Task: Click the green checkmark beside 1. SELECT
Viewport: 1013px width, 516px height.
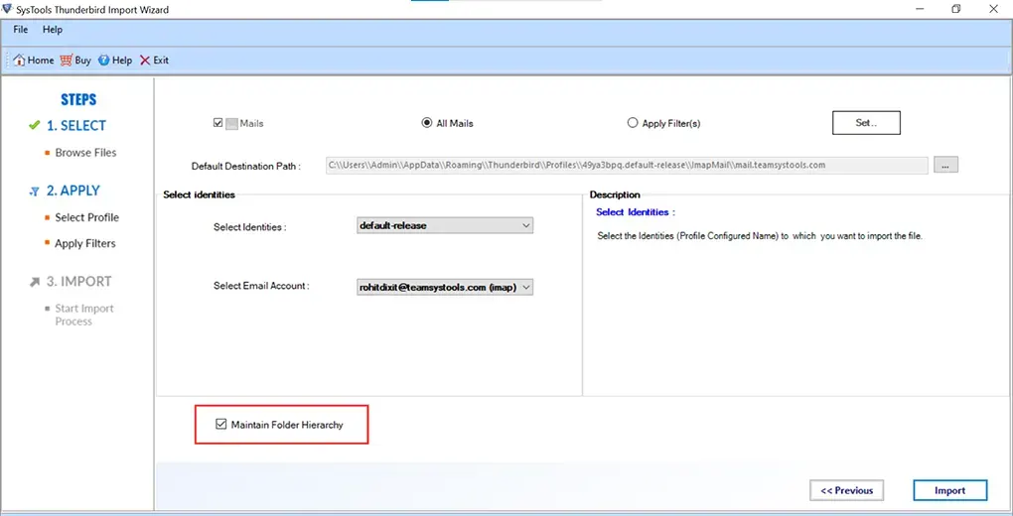Action: 35,125
